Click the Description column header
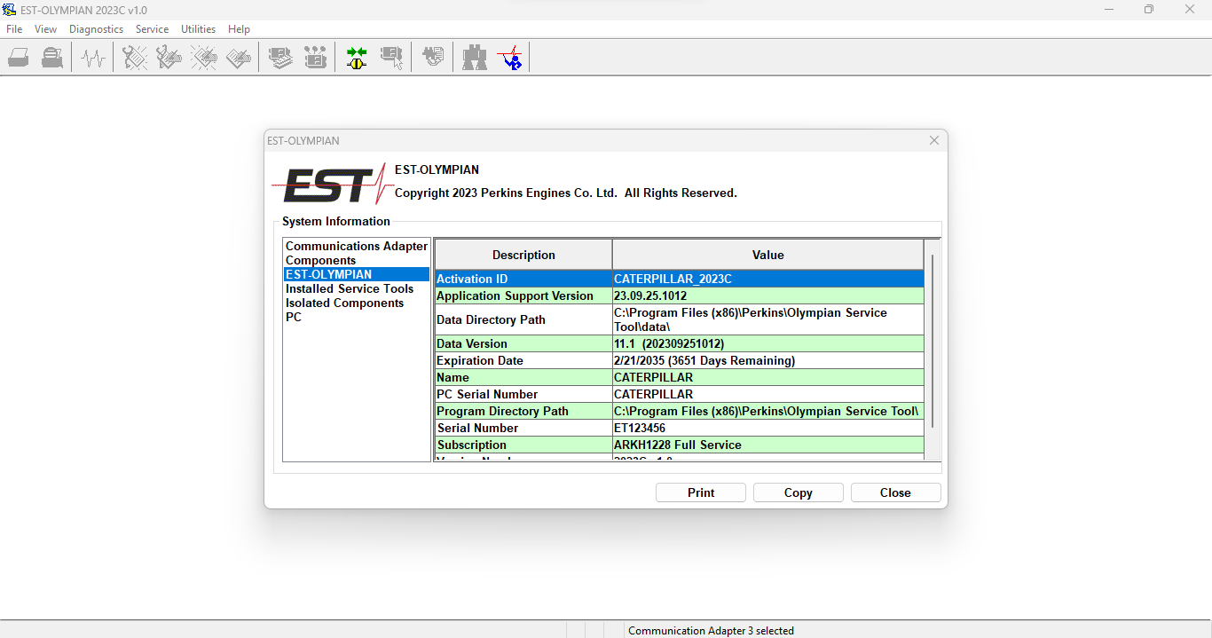 click(x=523, y=255)
